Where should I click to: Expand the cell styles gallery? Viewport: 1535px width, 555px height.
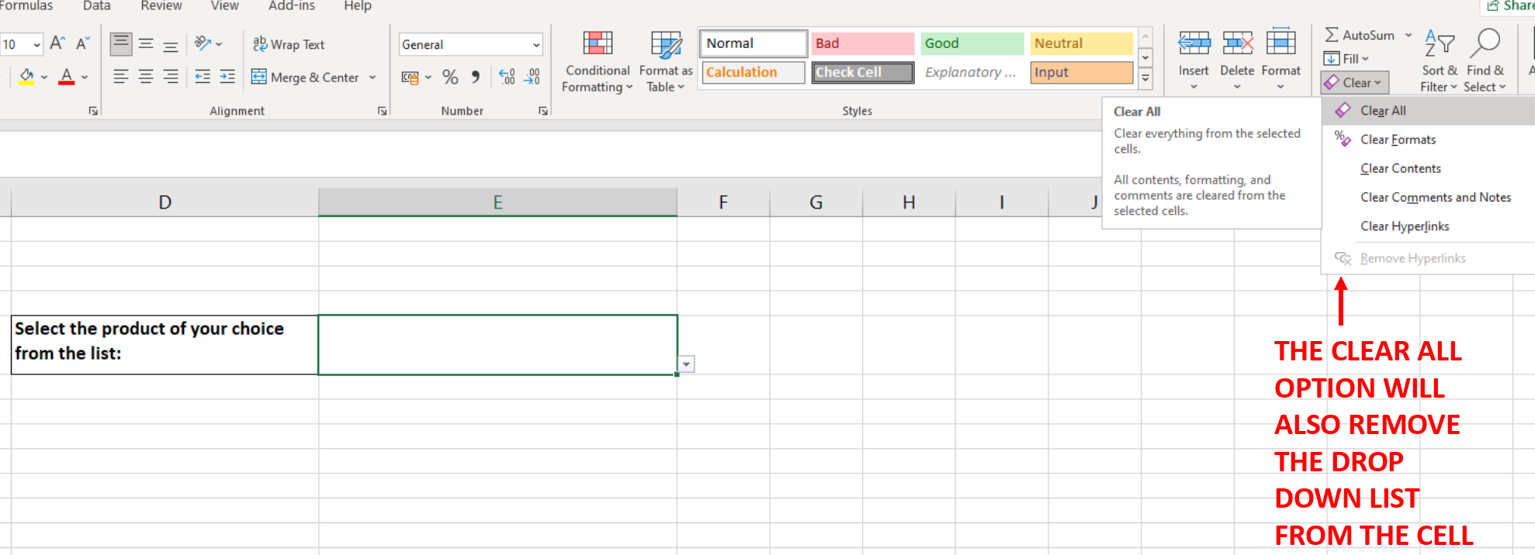tap(1145, 78)
